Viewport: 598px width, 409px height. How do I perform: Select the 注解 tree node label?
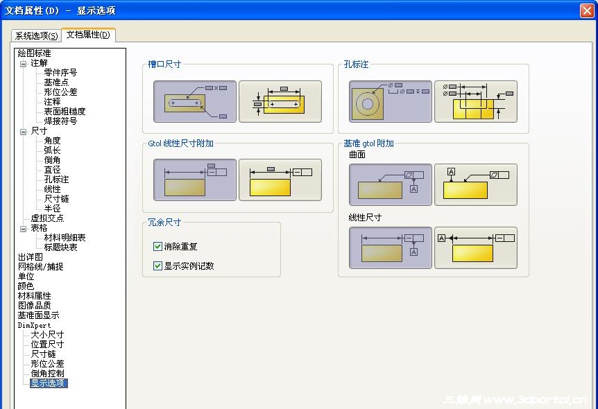pyautogui.click(x=39, y=63)
